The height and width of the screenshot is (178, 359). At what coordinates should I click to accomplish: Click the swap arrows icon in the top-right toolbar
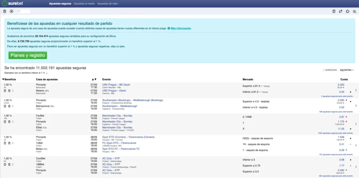coord(340,11)
